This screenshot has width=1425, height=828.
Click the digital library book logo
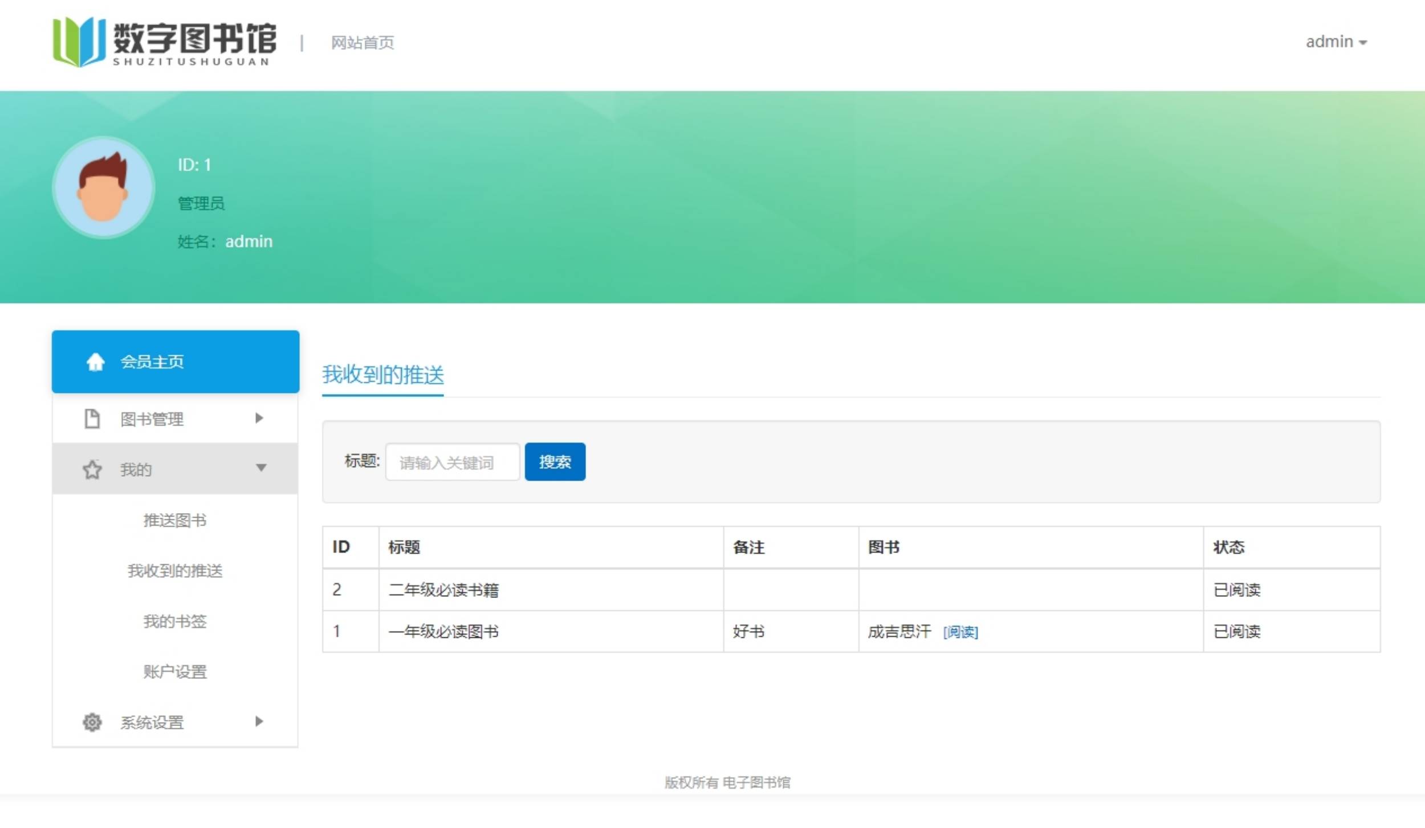tap(79, 42)
